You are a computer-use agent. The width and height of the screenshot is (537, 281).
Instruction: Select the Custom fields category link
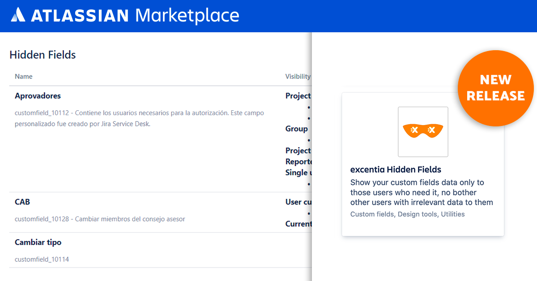372,214
